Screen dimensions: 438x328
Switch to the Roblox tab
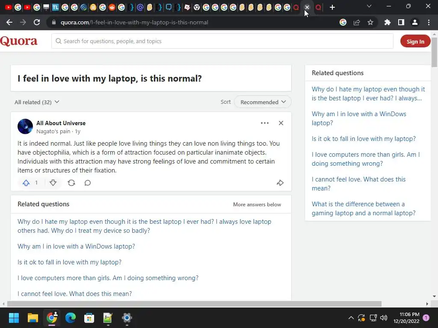[x=187, y=8]
